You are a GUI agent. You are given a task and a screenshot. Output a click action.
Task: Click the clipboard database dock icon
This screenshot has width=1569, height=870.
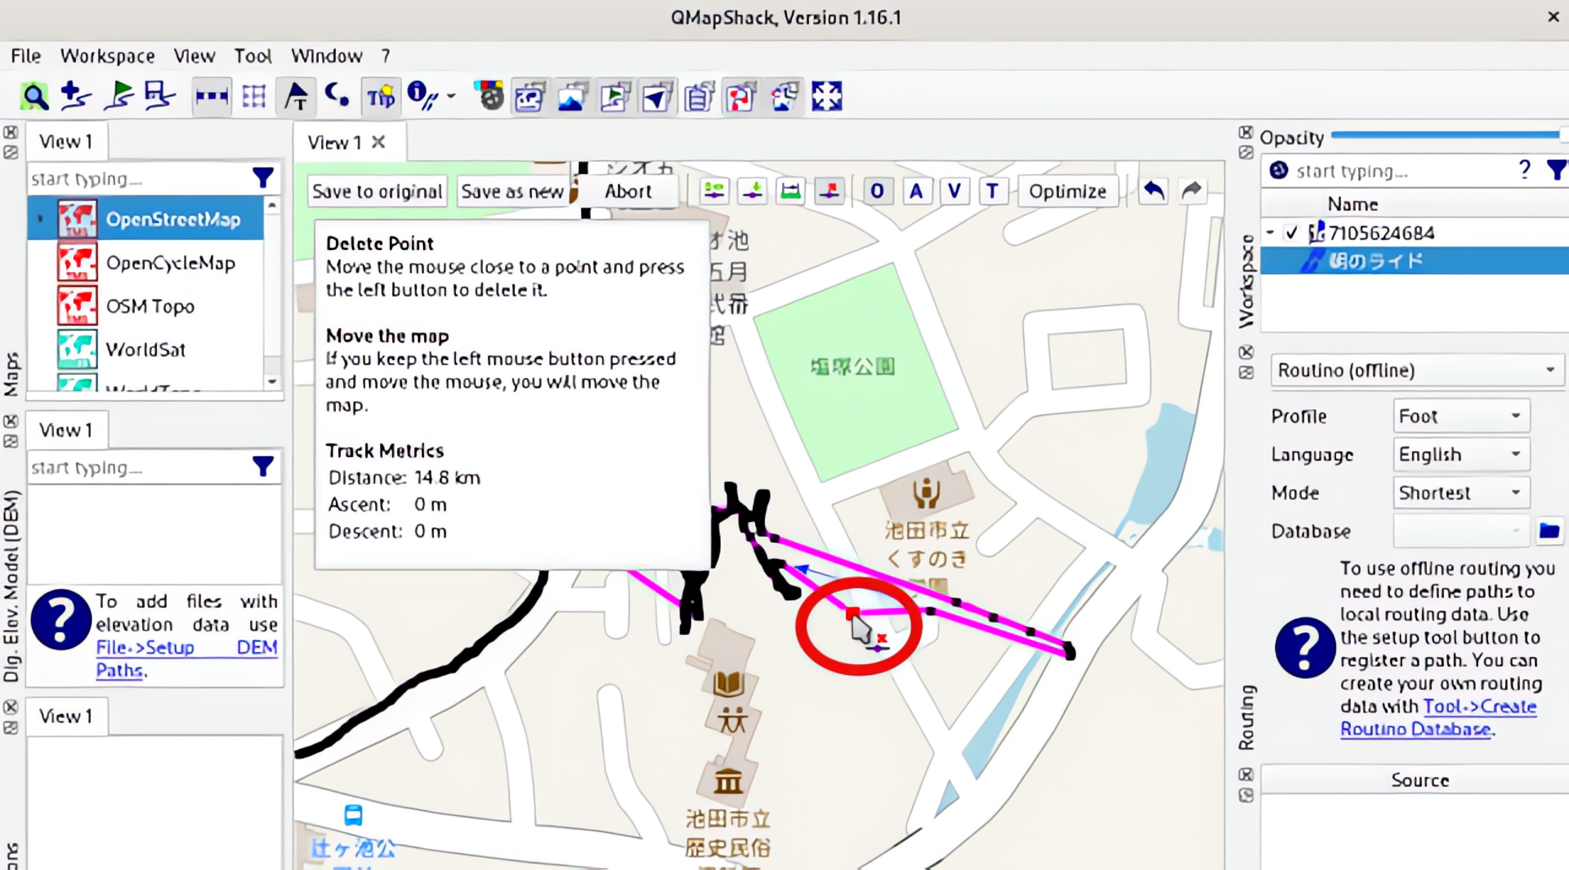699,97
